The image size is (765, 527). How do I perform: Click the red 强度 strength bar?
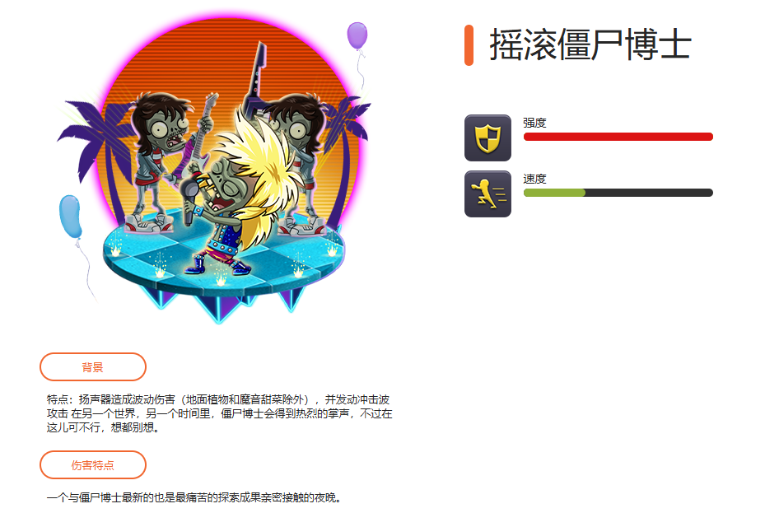618,137
